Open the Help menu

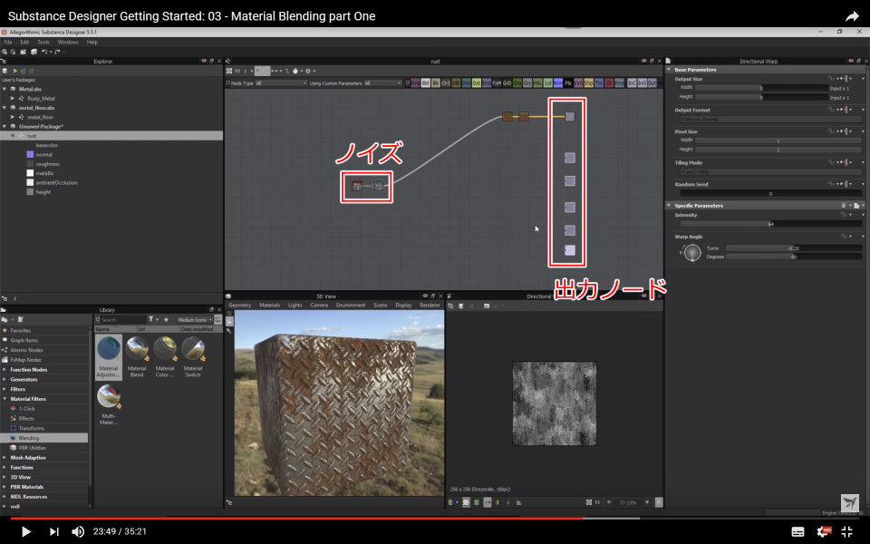pyautogui.click(x=92, y=42)
